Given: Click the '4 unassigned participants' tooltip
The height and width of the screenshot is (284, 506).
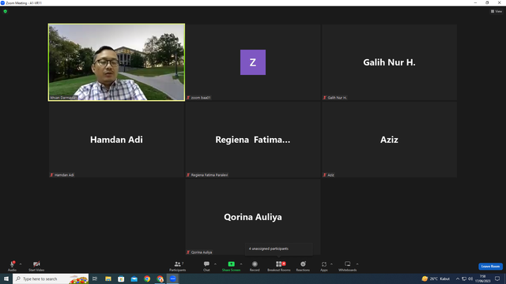Looking at the screenshot, I should tap(279, 249).
